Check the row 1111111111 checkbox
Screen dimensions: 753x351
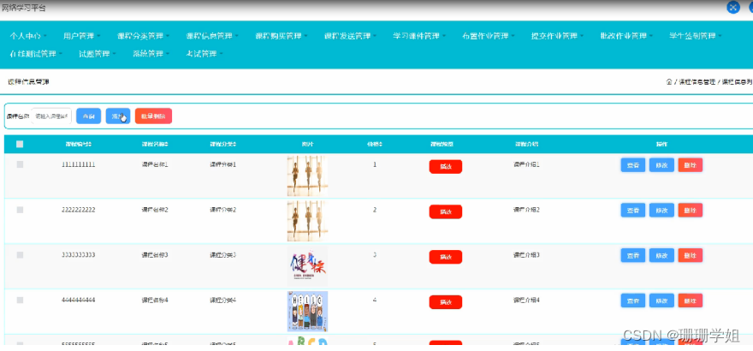click(x=20, y=164)
